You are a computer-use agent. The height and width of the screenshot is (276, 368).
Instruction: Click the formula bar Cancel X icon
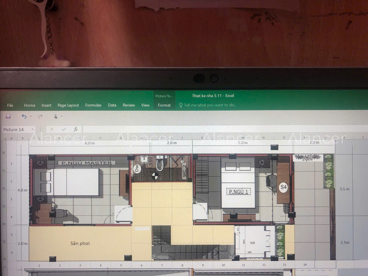tap(52, 129)
